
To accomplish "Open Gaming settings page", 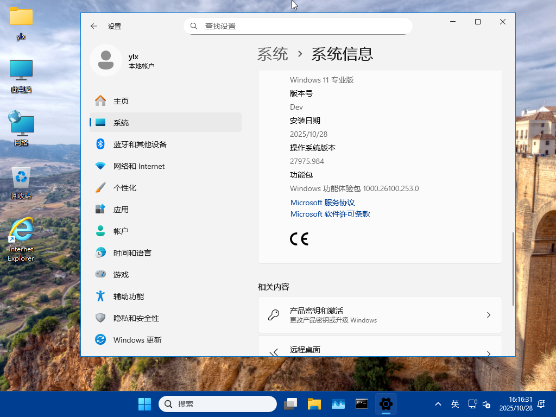I will tap(121, 275).
